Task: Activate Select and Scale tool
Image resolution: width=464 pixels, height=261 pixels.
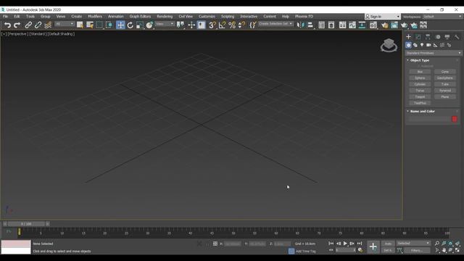Action: (x=140, y=25)
